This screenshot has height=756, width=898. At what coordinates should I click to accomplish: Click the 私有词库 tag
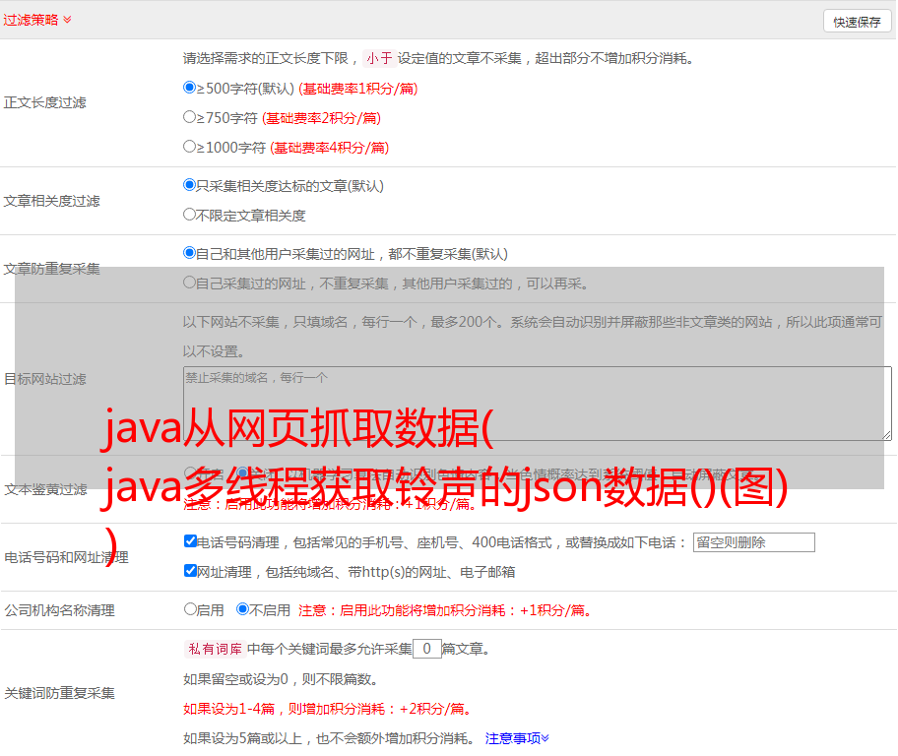[x=216, y=649]
